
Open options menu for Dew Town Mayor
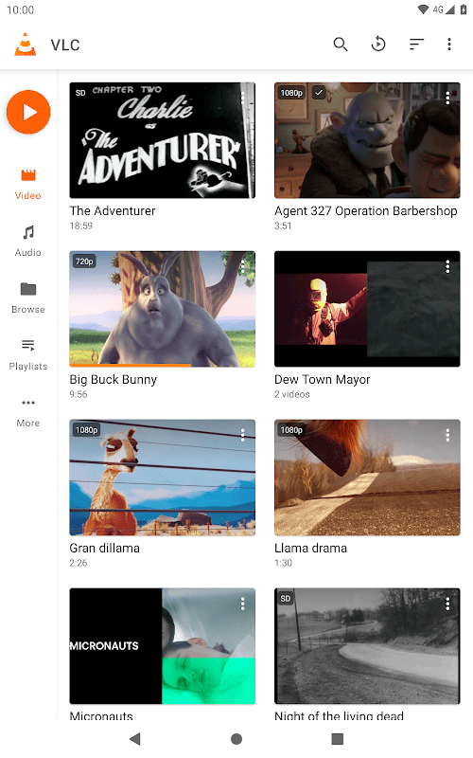click(x=447, y=266)
